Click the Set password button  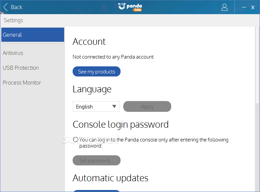pyautogui.click(x=97, y=160)
